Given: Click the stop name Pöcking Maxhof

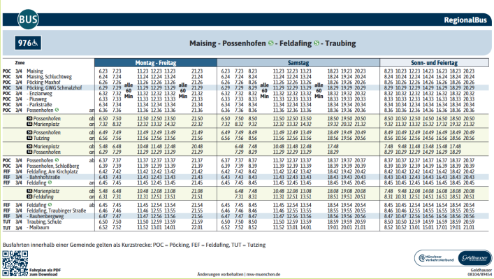Looking at the screenshot, I should tap(43, 83).
